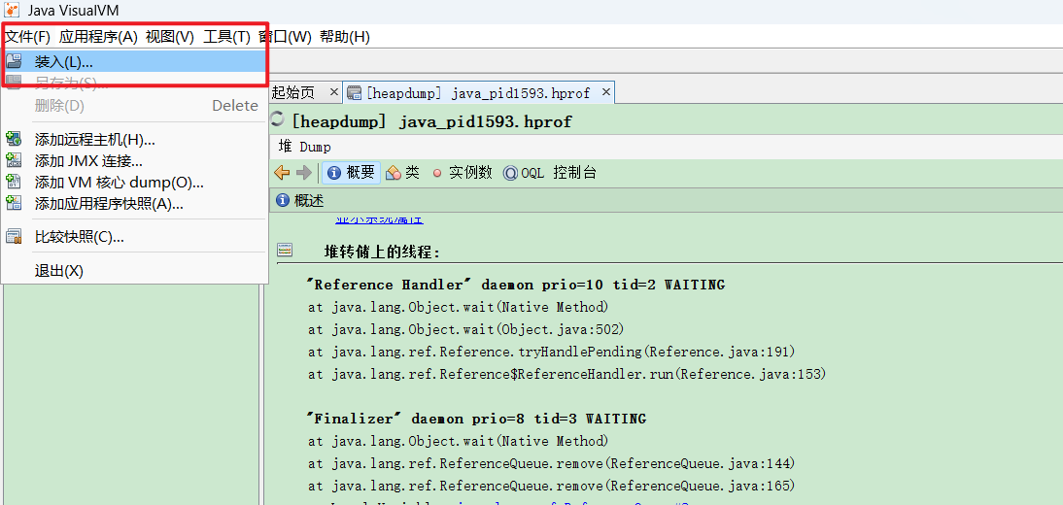Click the Object.wait(Object.java:502) stack line
1063x505 pixels.
click(465, 329)
